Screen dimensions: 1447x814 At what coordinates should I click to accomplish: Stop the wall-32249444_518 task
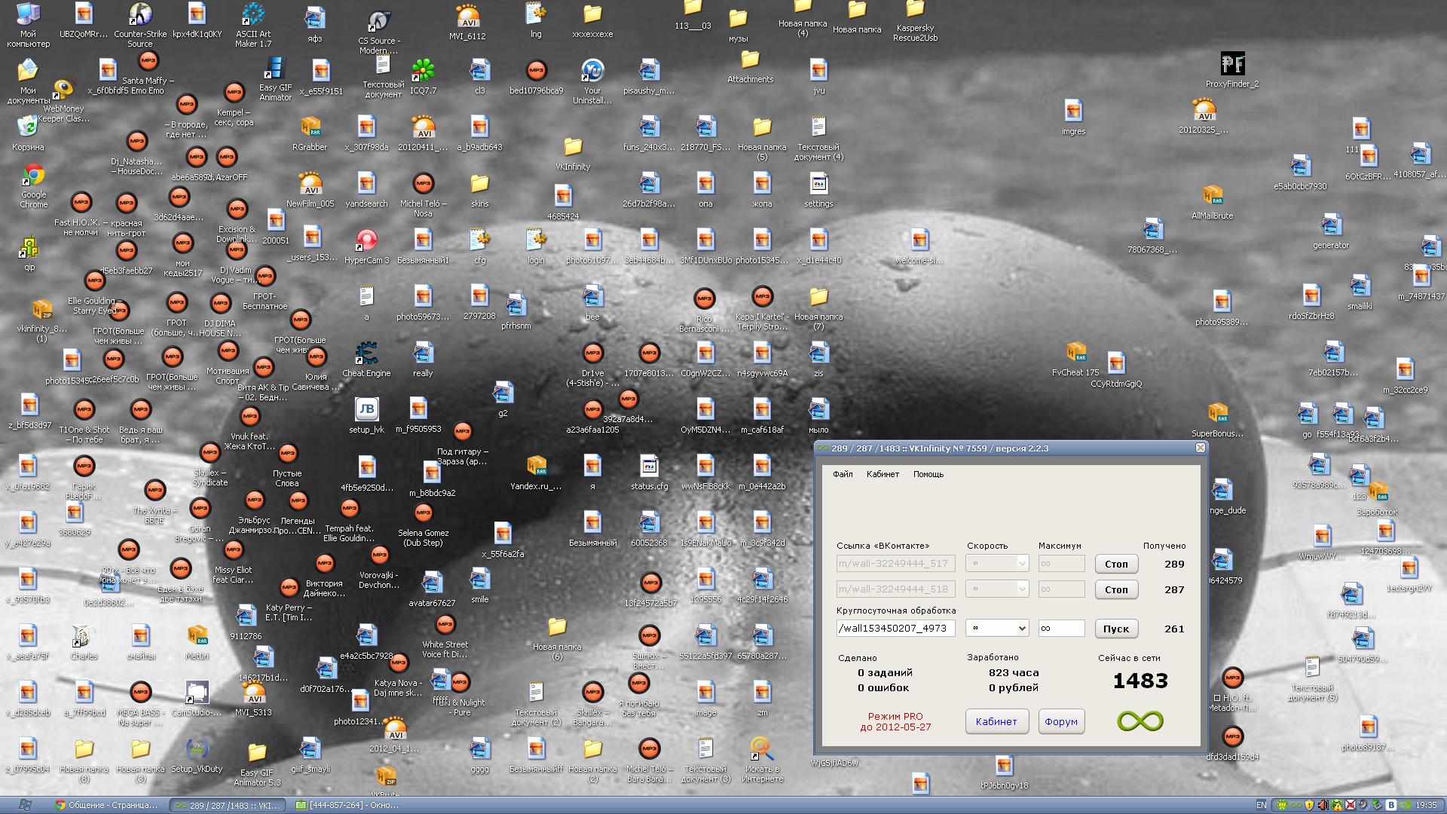point(1116,589)
